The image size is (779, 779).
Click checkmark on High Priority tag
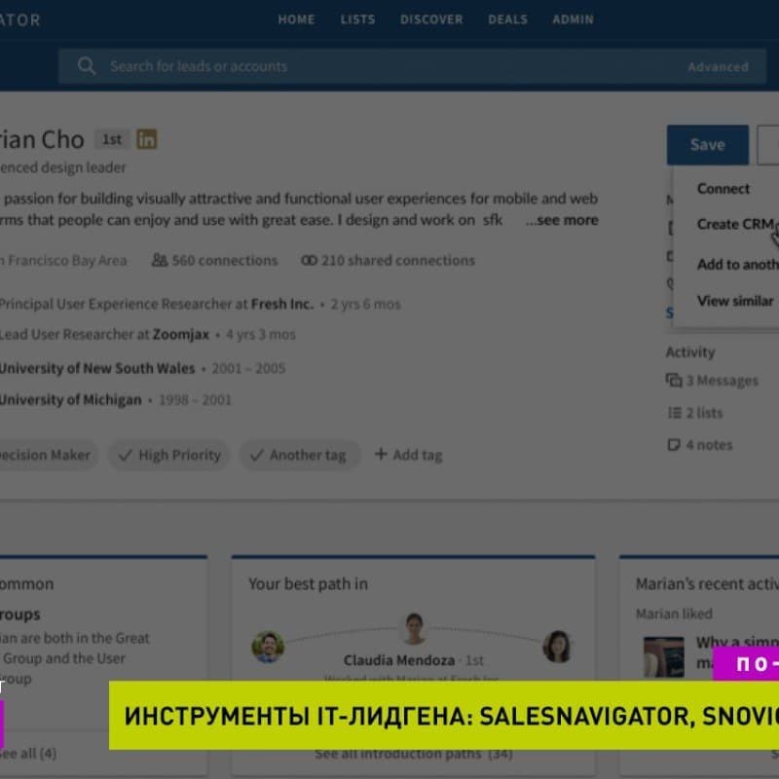126,455
